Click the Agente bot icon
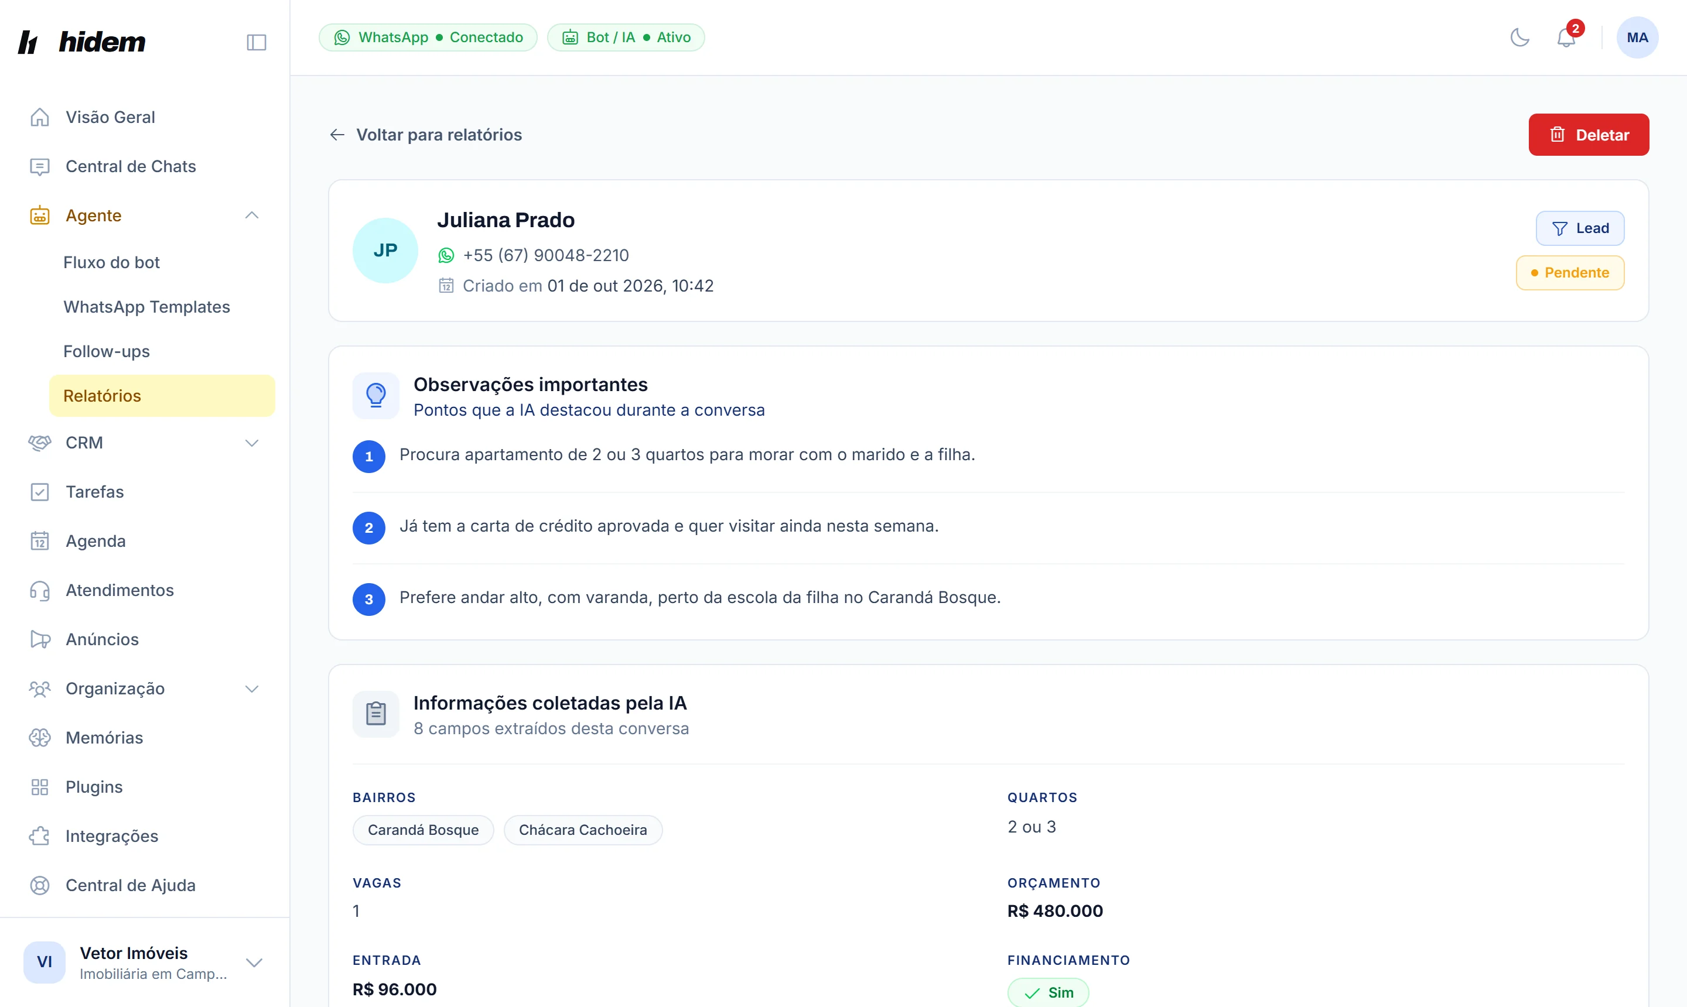The height and width of the screenshot is (1007, 1687). [x=39, y=215]
